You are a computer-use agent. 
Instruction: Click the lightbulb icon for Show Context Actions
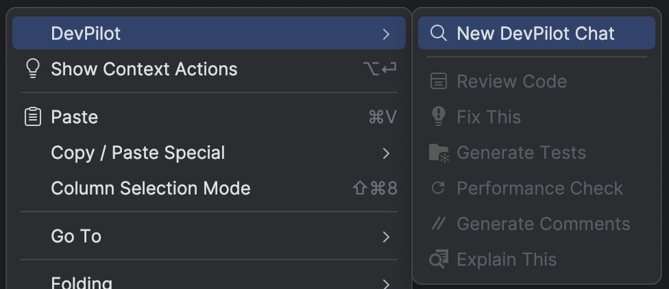[33, 68]
